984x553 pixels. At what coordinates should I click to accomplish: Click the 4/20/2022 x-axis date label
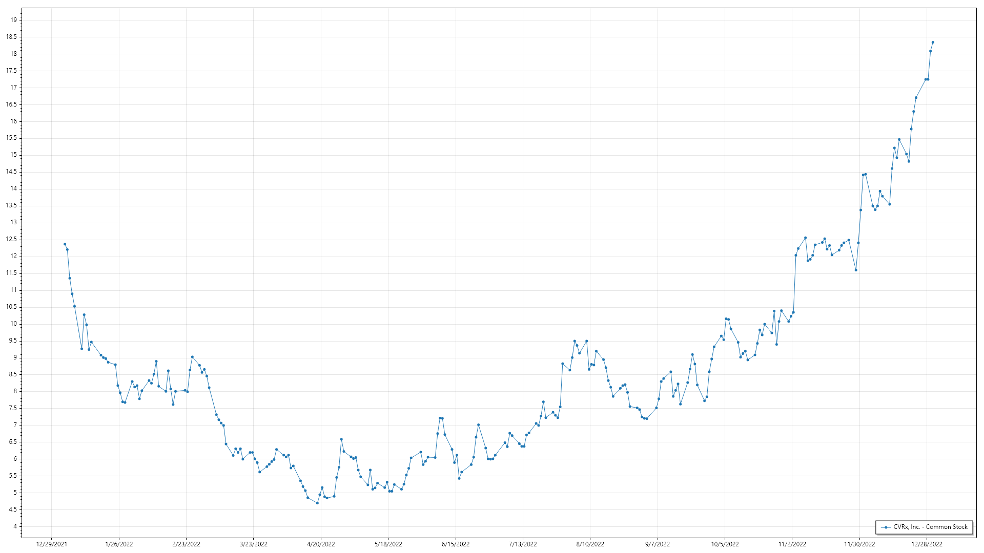[x=321, y=544]
